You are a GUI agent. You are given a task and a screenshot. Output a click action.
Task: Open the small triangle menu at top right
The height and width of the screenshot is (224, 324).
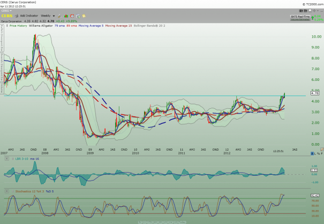tap(319, 11)
